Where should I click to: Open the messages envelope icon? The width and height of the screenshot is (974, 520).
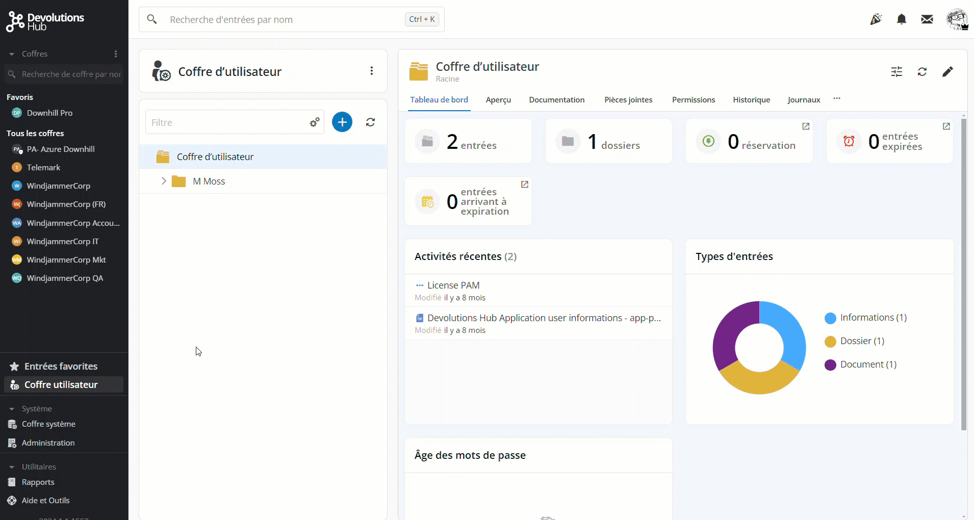click(927, 19)
